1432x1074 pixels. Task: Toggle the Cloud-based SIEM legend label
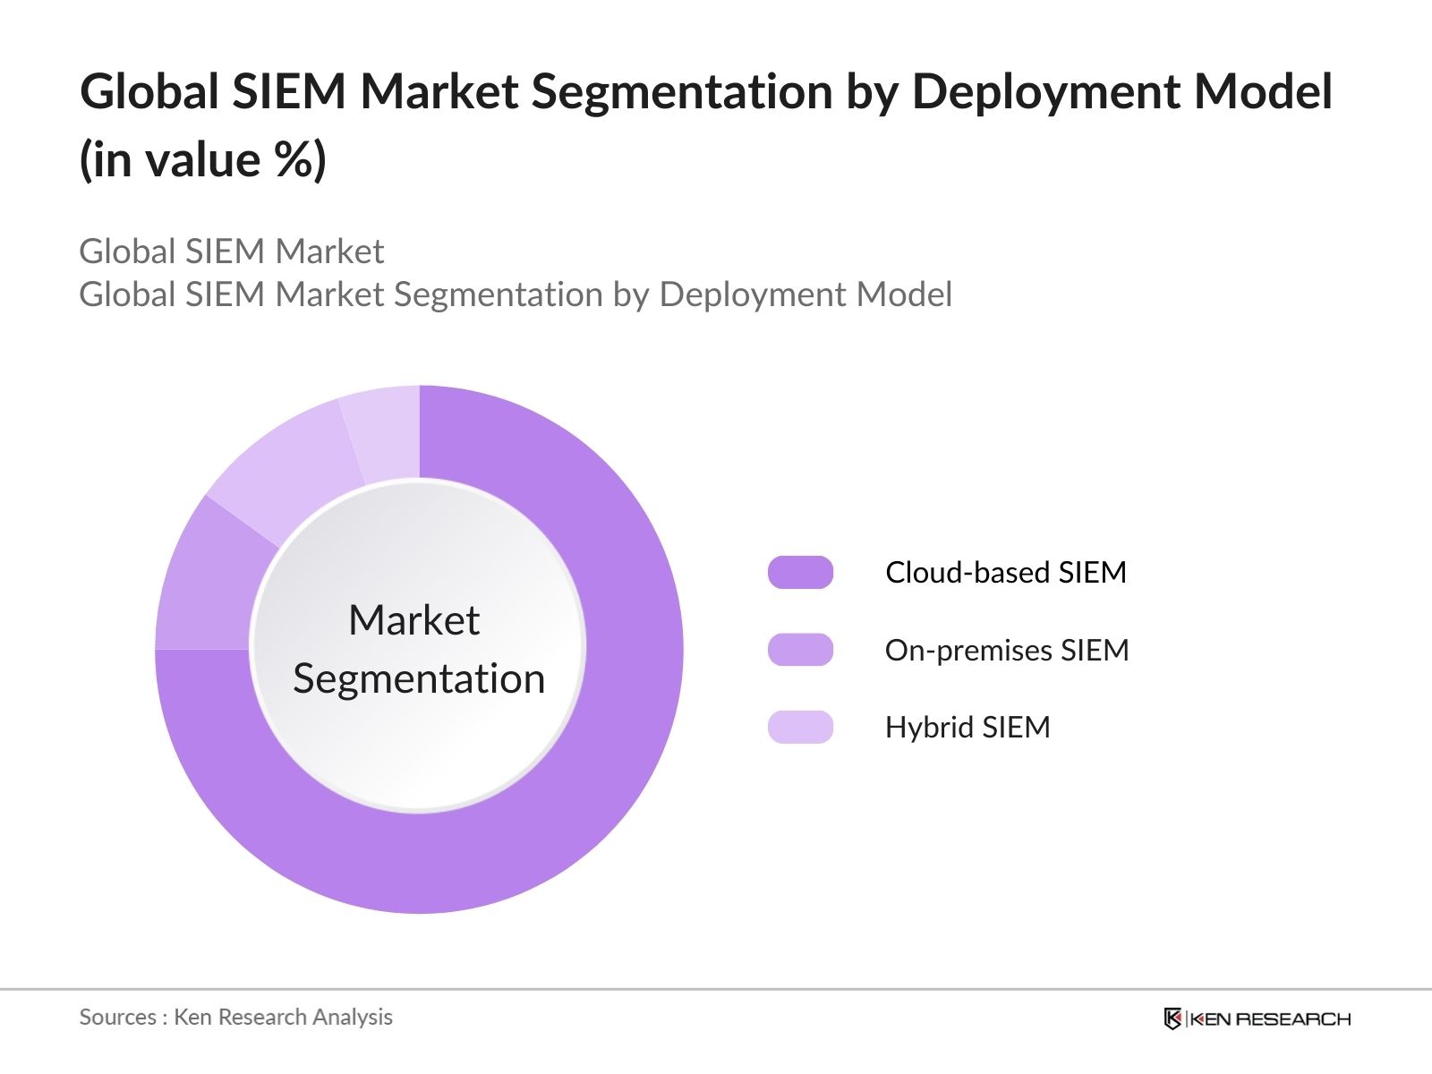pyautogui.click(x=1005, y=572)
